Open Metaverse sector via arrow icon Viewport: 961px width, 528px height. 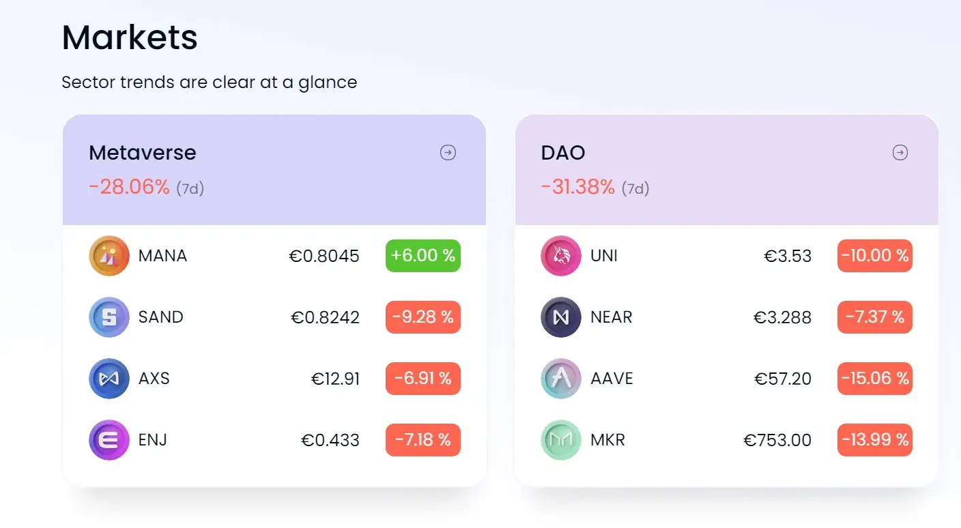coord(448,153)
